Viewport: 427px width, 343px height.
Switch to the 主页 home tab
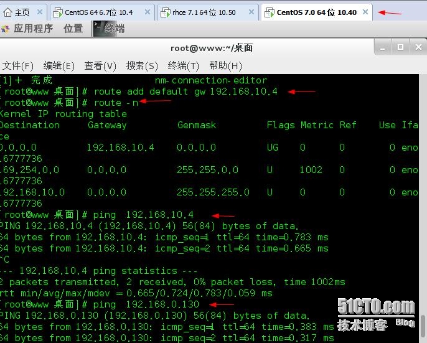pyautogui.click(x=22, y=12)
